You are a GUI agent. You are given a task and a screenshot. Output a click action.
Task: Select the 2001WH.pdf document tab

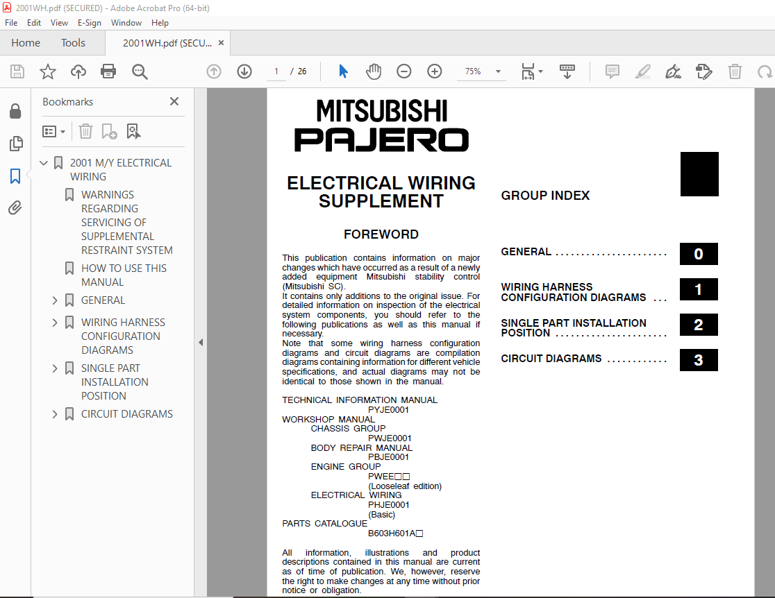167,43
